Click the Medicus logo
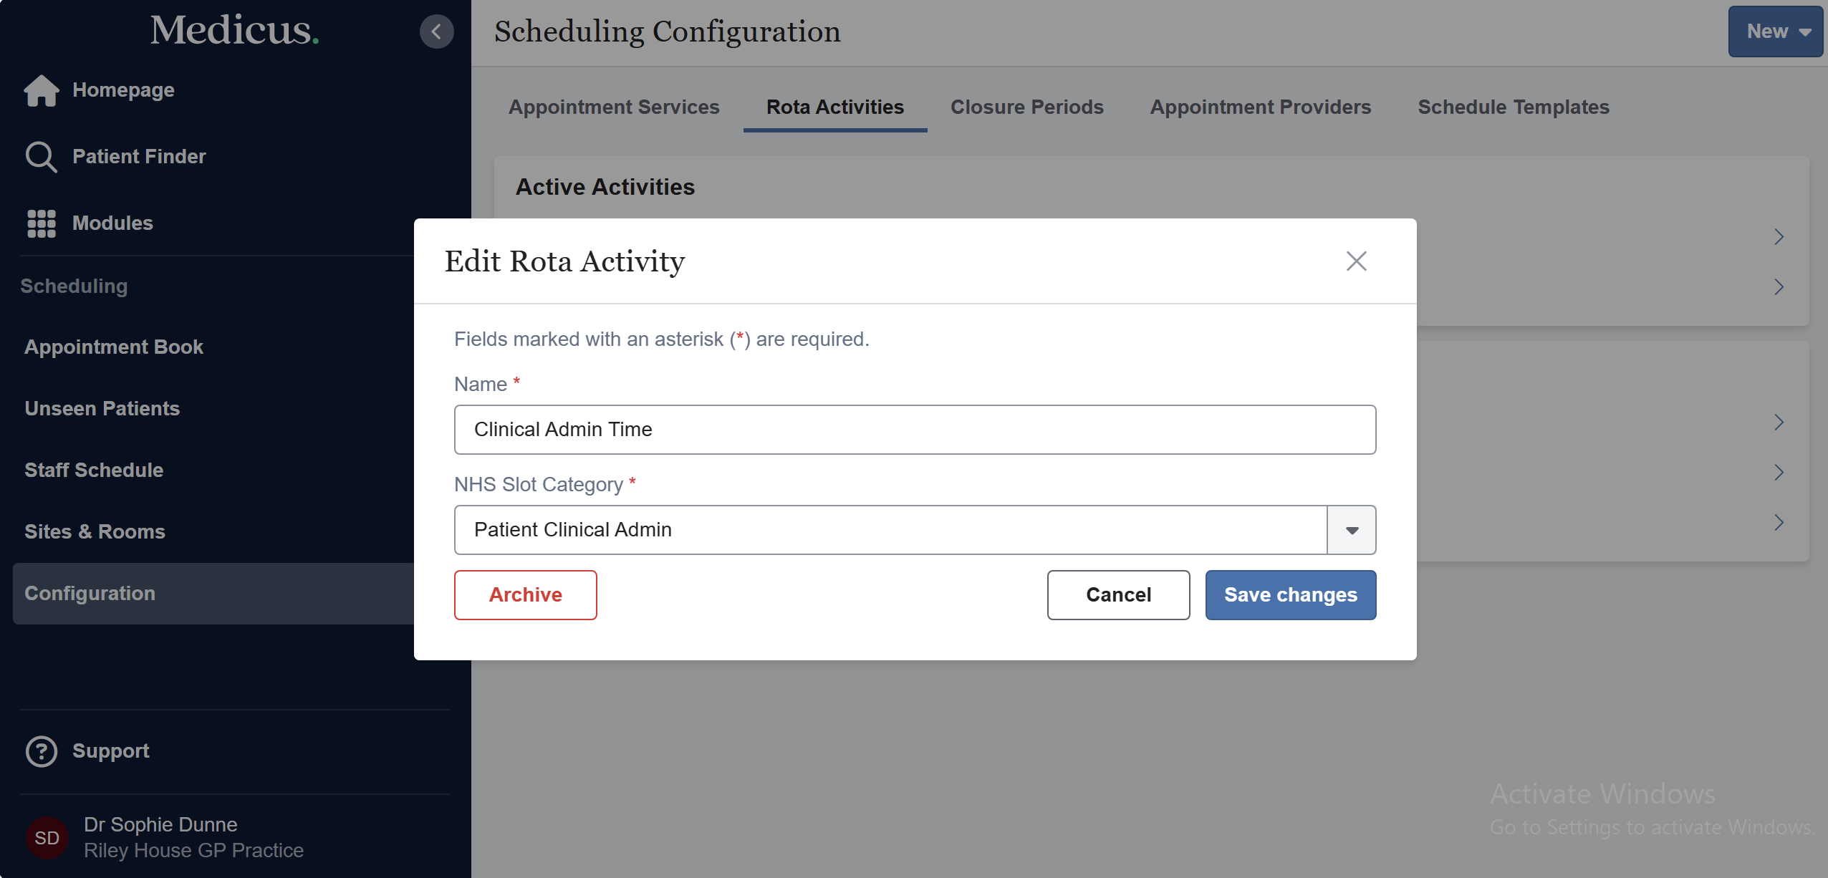This screenshot has height=878, width=1828. click(234, 31)
